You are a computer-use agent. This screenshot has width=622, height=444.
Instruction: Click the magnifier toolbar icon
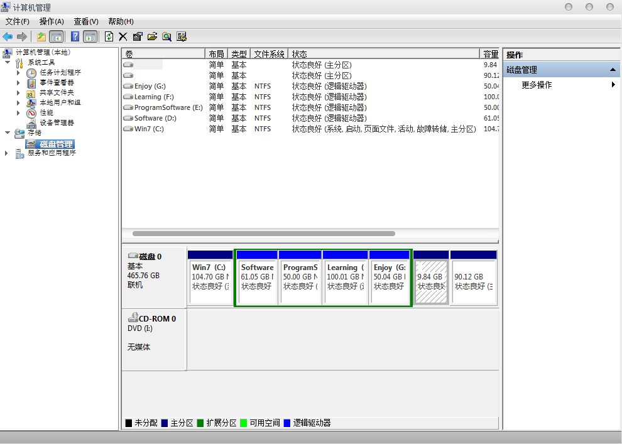(166, 36)
